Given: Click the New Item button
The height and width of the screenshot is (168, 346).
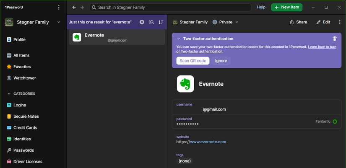Looking at the screenshot, I should pos(286,7).
